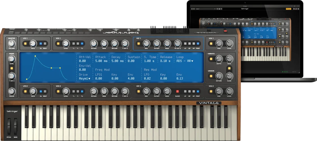Click the VCA 2 Level knob
317x141 pixels.
(229, 91)
